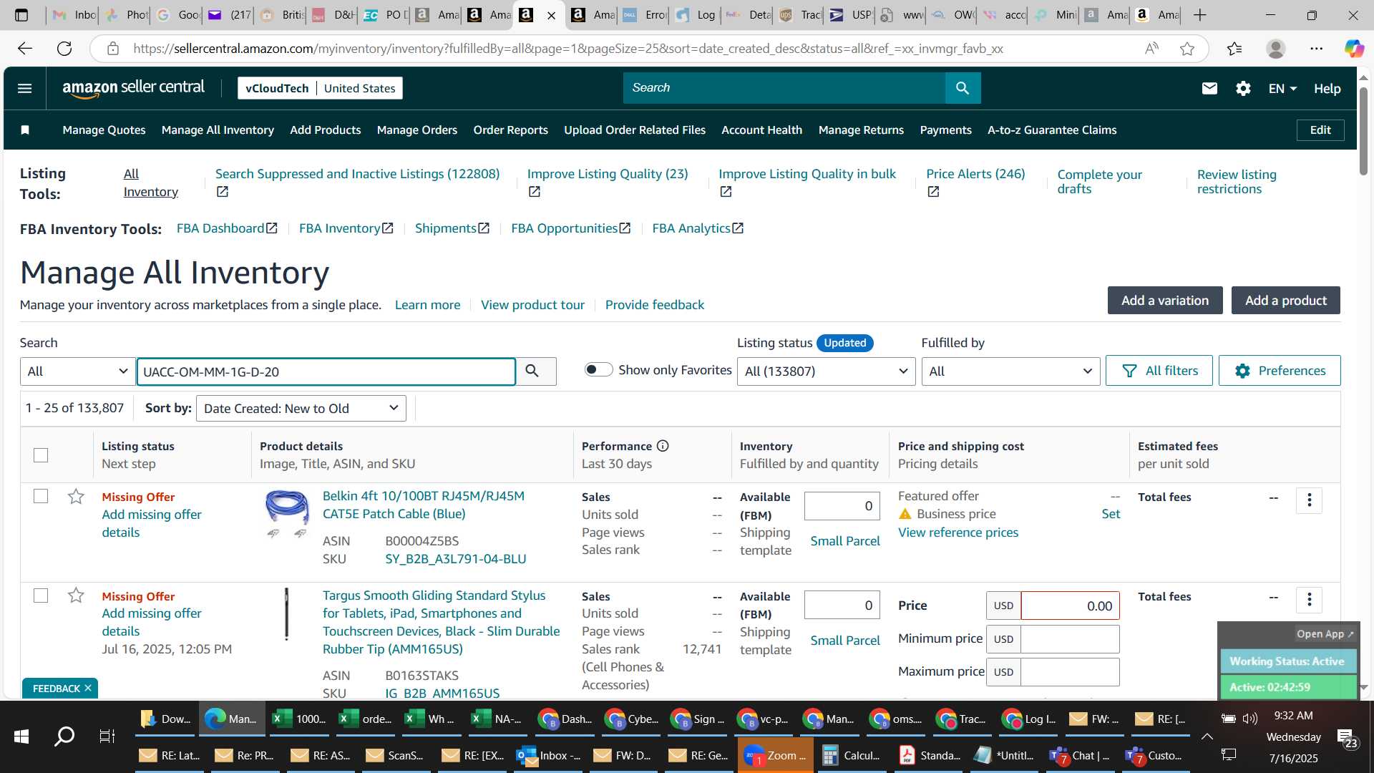The height and width of the screenshot is (773, 1374).
Task: Open browser settings and more menu
Action: click(1316, 49)
